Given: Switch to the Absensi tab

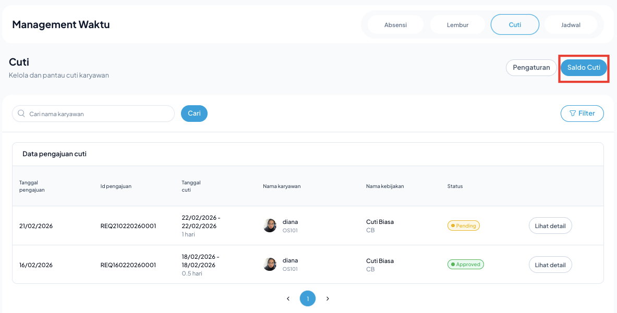Looking at the screenshot, I should point(395,24).
